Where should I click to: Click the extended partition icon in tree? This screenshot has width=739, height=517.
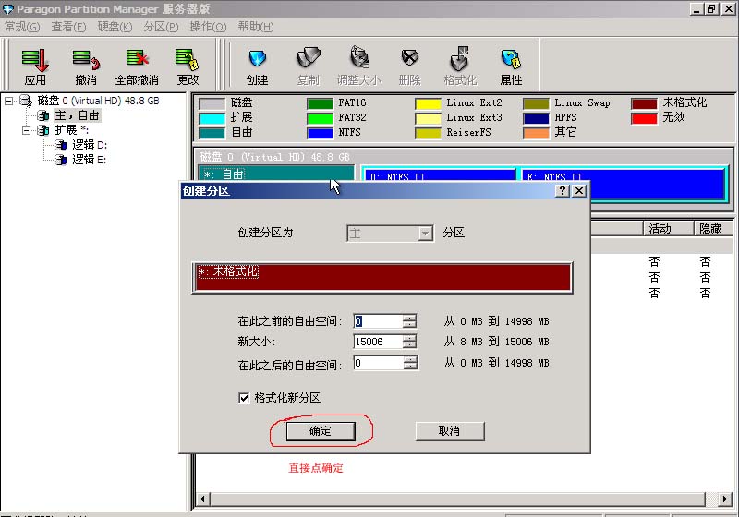43,130
